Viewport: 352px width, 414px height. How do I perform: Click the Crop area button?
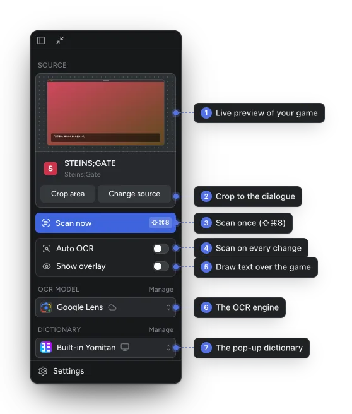point(68,194)
